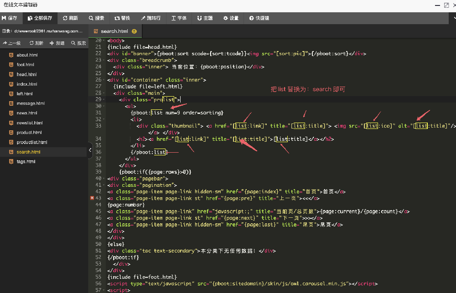Image resolution: width=456 pixels, height=293 pixels.
Task: Open left.html from the file list
Action: coord(25,93)
